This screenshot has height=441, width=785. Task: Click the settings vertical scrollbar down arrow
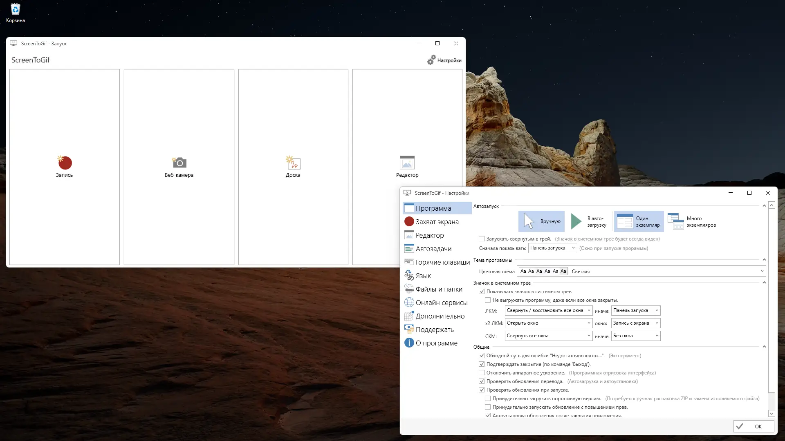[772, 413]
